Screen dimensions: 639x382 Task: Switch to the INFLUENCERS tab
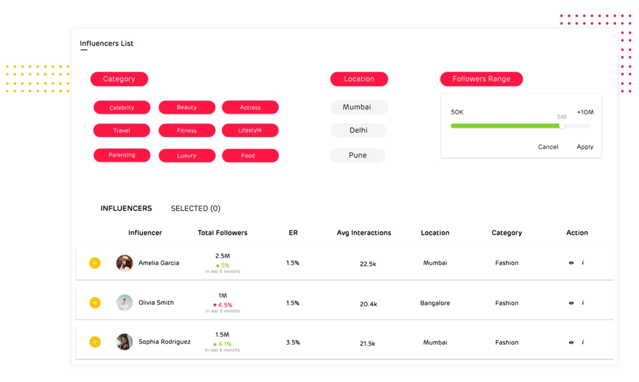[126, 208]
